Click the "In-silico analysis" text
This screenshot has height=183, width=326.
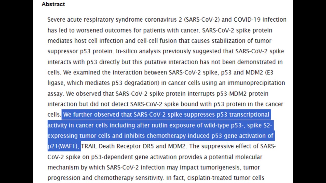point(138,51)
